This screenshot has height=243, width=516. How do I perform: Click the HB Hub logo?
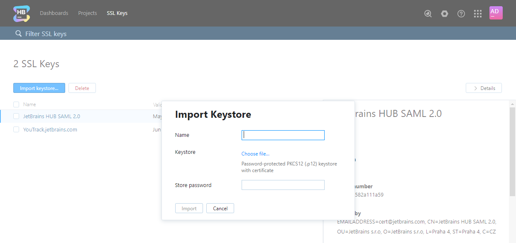pyautogui.click(x=21, y=13)
